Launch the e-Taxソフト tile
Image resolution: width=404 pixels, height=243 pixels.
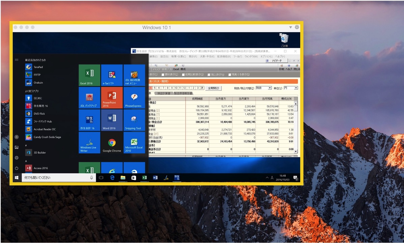pyautogui.click(x=112, y=75)
